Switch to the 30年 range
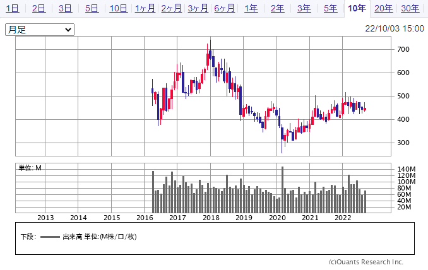 [410, 8]
